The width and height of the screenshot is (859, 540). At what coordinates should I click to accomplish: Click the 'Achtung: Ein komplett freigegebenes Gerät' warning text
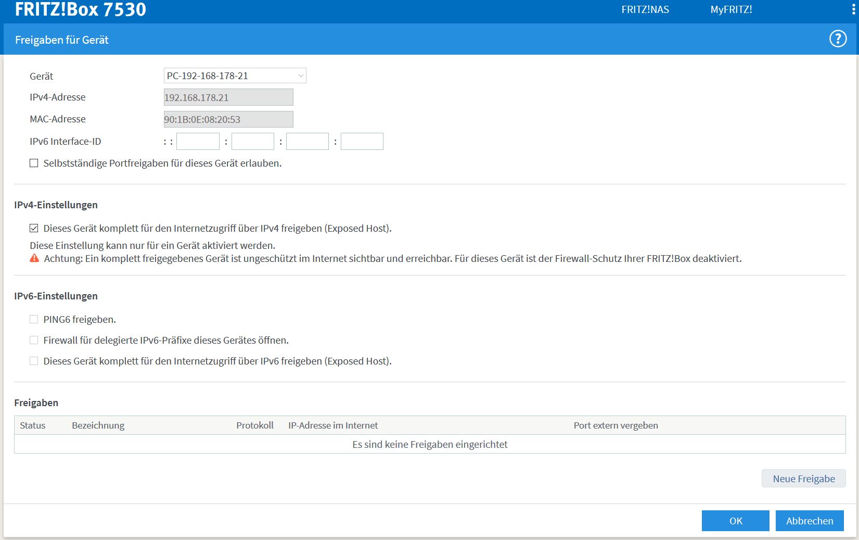click(x=393, y=258)
